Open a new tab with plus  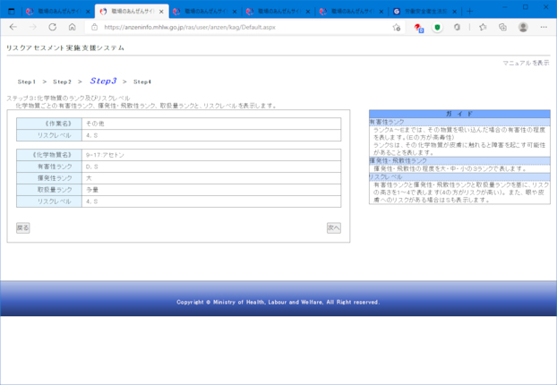(469, 12)
